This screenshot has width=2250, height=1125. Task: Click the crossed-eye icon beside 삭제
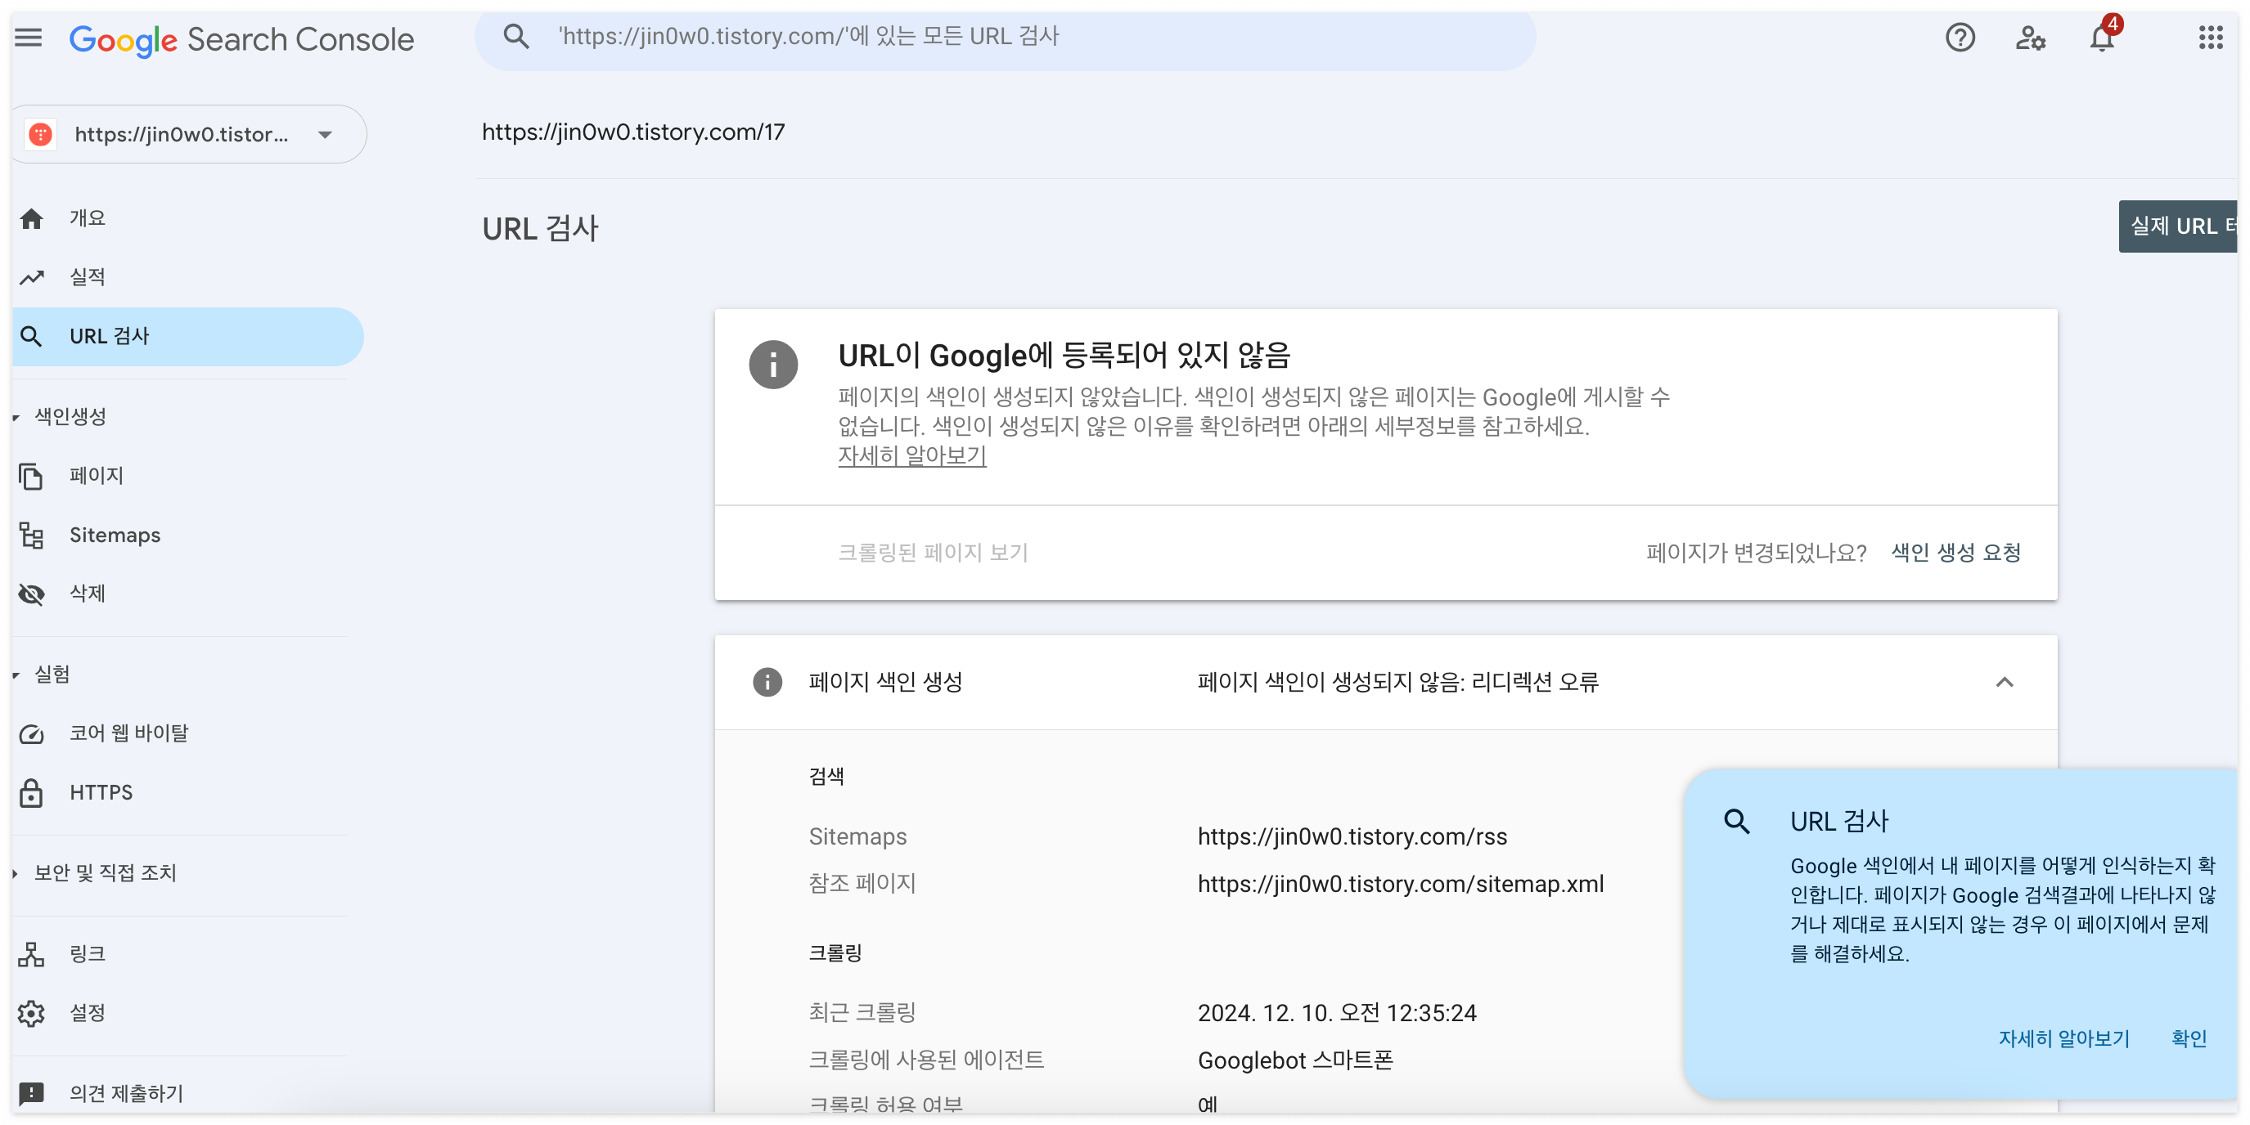point(31,594)
